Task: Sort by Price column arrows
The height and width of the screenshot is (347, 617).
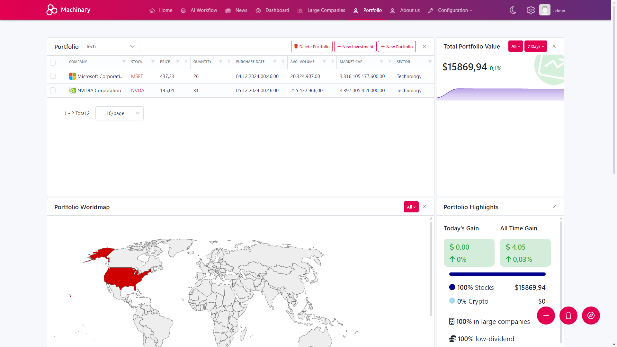Action: coord(186,61)
